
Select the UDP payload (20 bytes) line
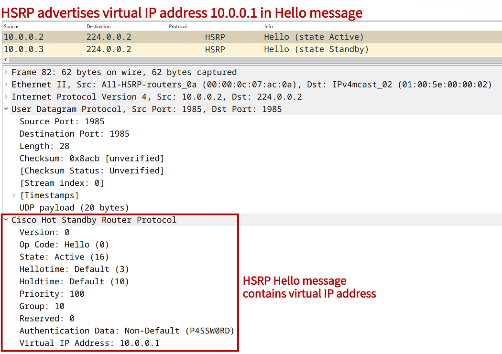coord(74,208)
